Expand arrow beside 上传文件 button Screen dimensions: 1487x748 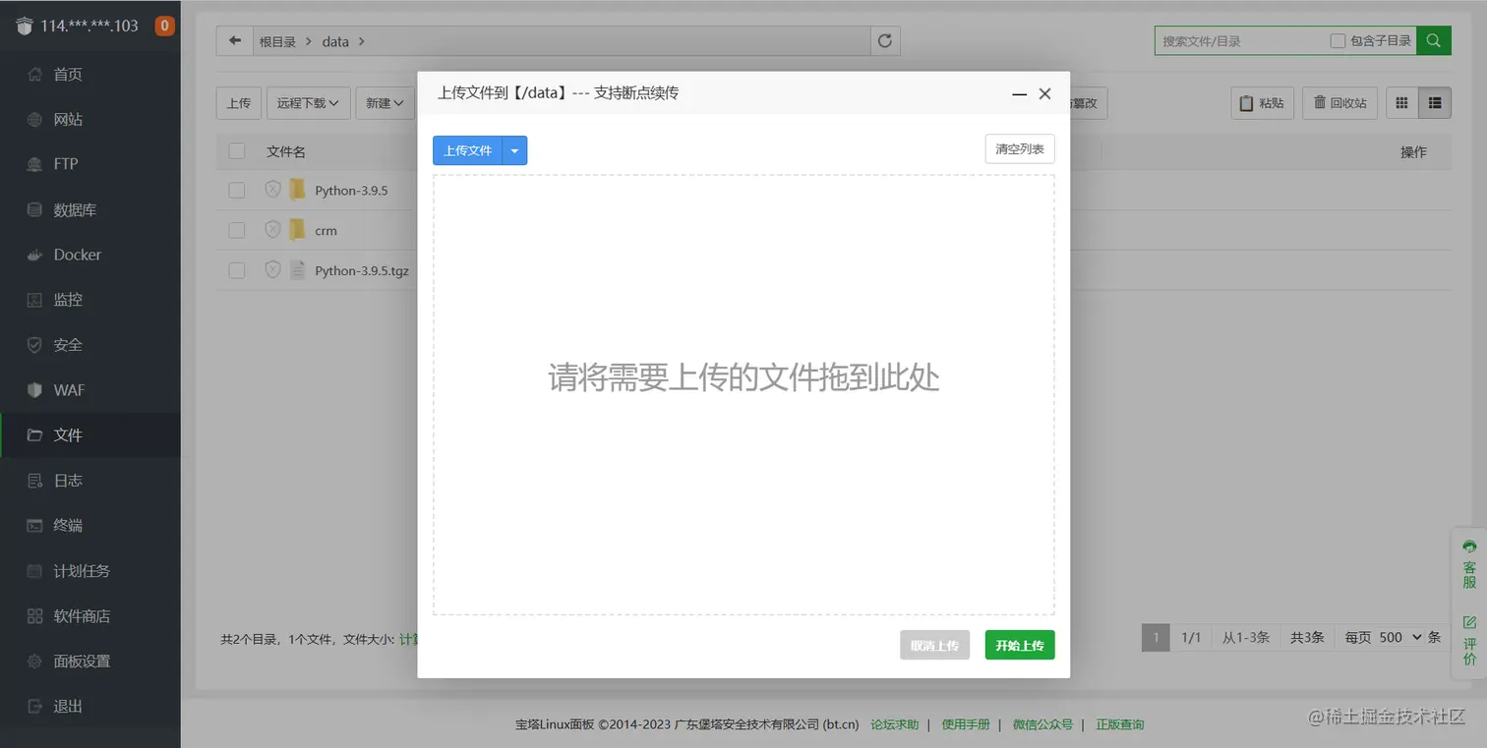tap(514, 150)
